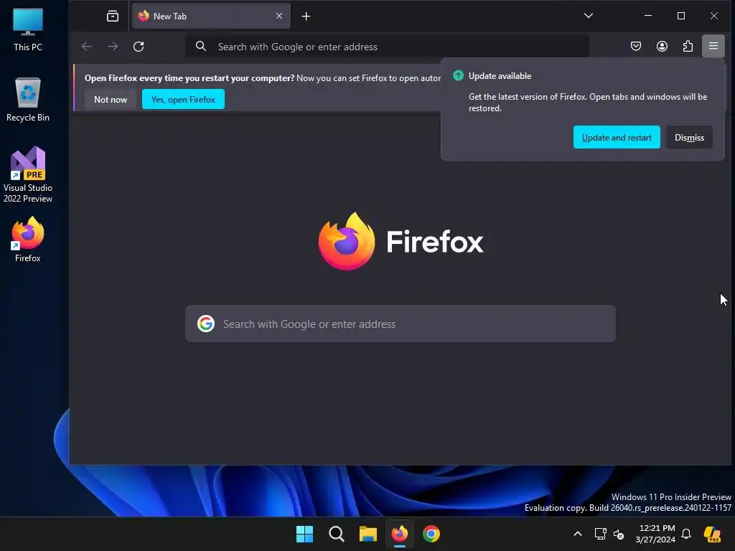
Task: Click the Google logo in the search box
Action: tap(206, 324)
